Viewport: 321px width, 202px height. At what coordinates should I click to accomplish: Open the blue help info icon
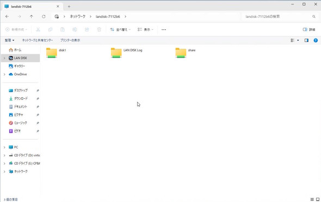pyautogui.click(x=316, y=40)
